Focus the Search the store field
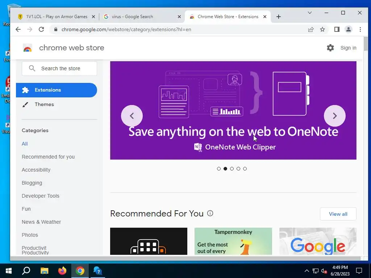The height and width of the screenshot is (278, 371). click(x=59, y=68)
